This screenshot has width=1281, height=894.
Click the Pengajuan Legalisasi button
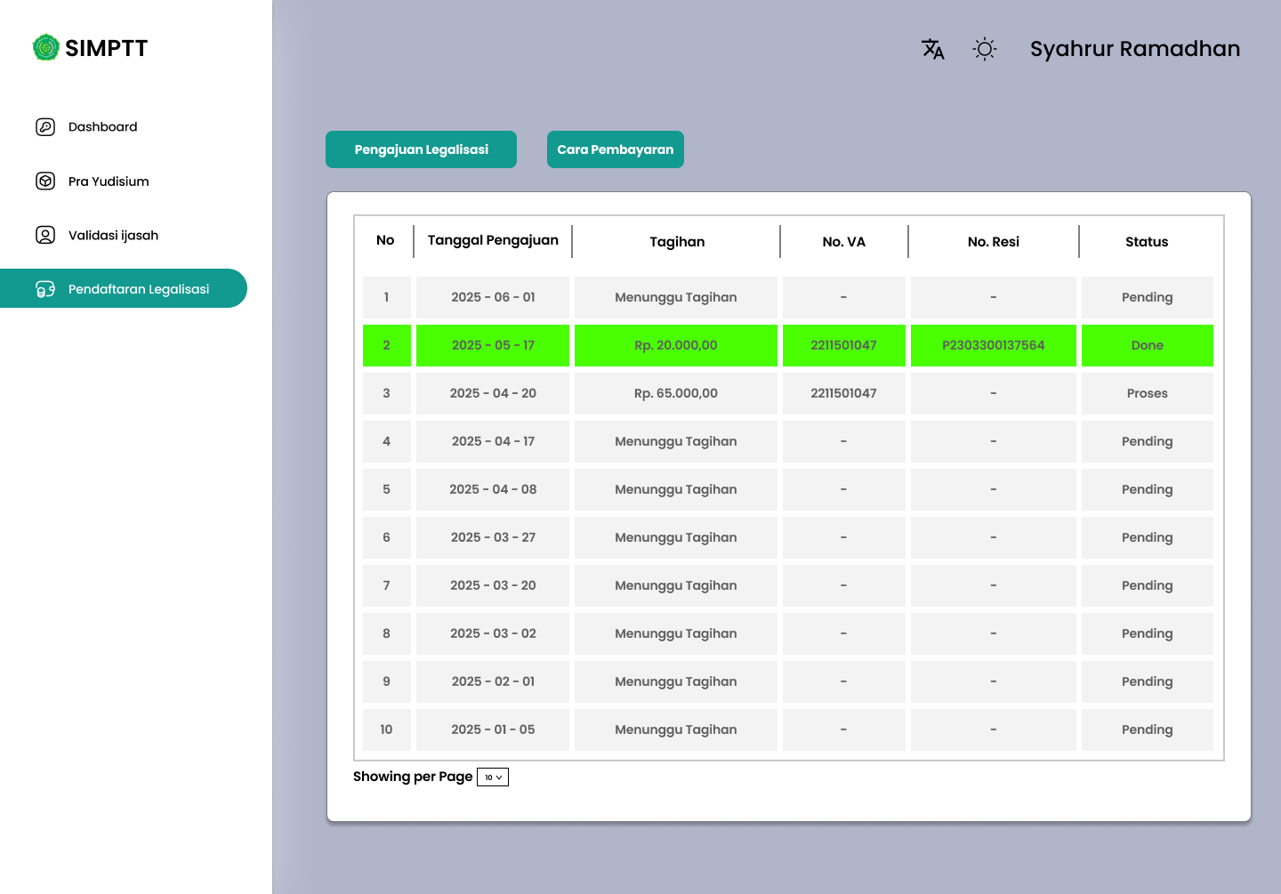click(x=421, y=149)
